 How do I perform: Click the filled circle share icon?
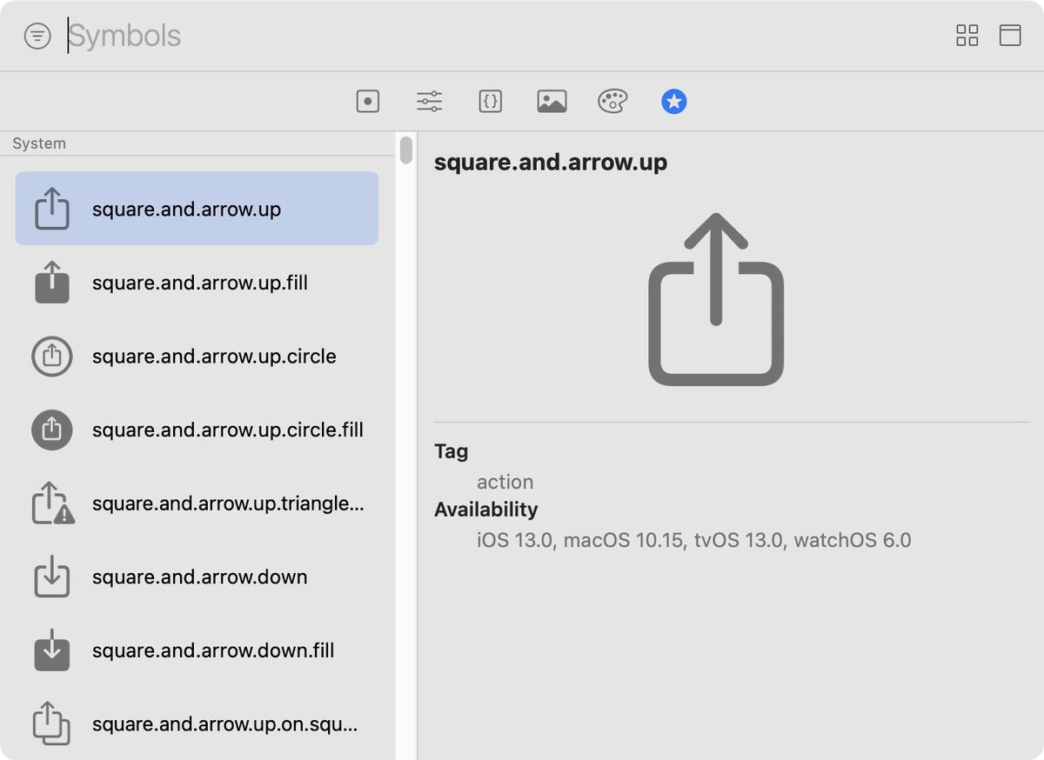coord(51,430)
